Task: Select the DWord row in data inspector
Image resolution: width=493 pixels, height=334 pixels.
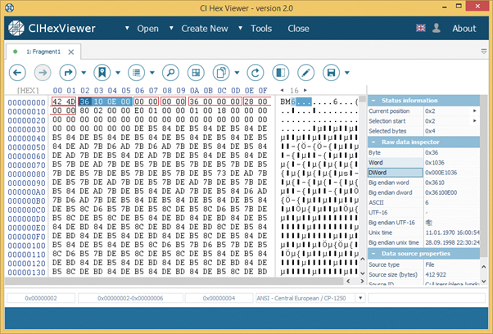Action: coord(395,174)
